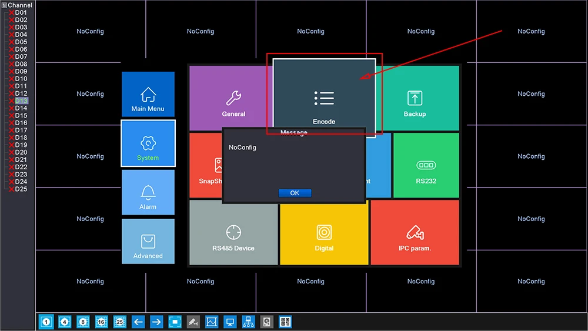Screen dimensions: 588x331
Task: Open the Backup tile
Action: (x=417, y=98)
